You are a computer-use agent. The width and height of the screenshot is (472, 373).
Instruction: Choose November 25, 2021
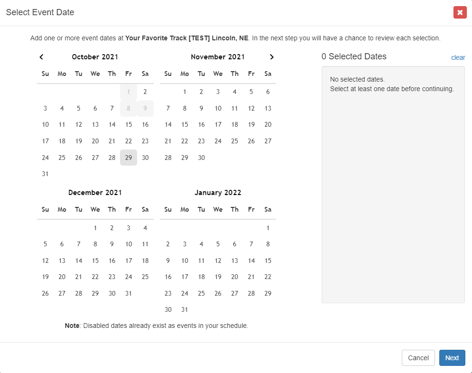click(234, 141)
